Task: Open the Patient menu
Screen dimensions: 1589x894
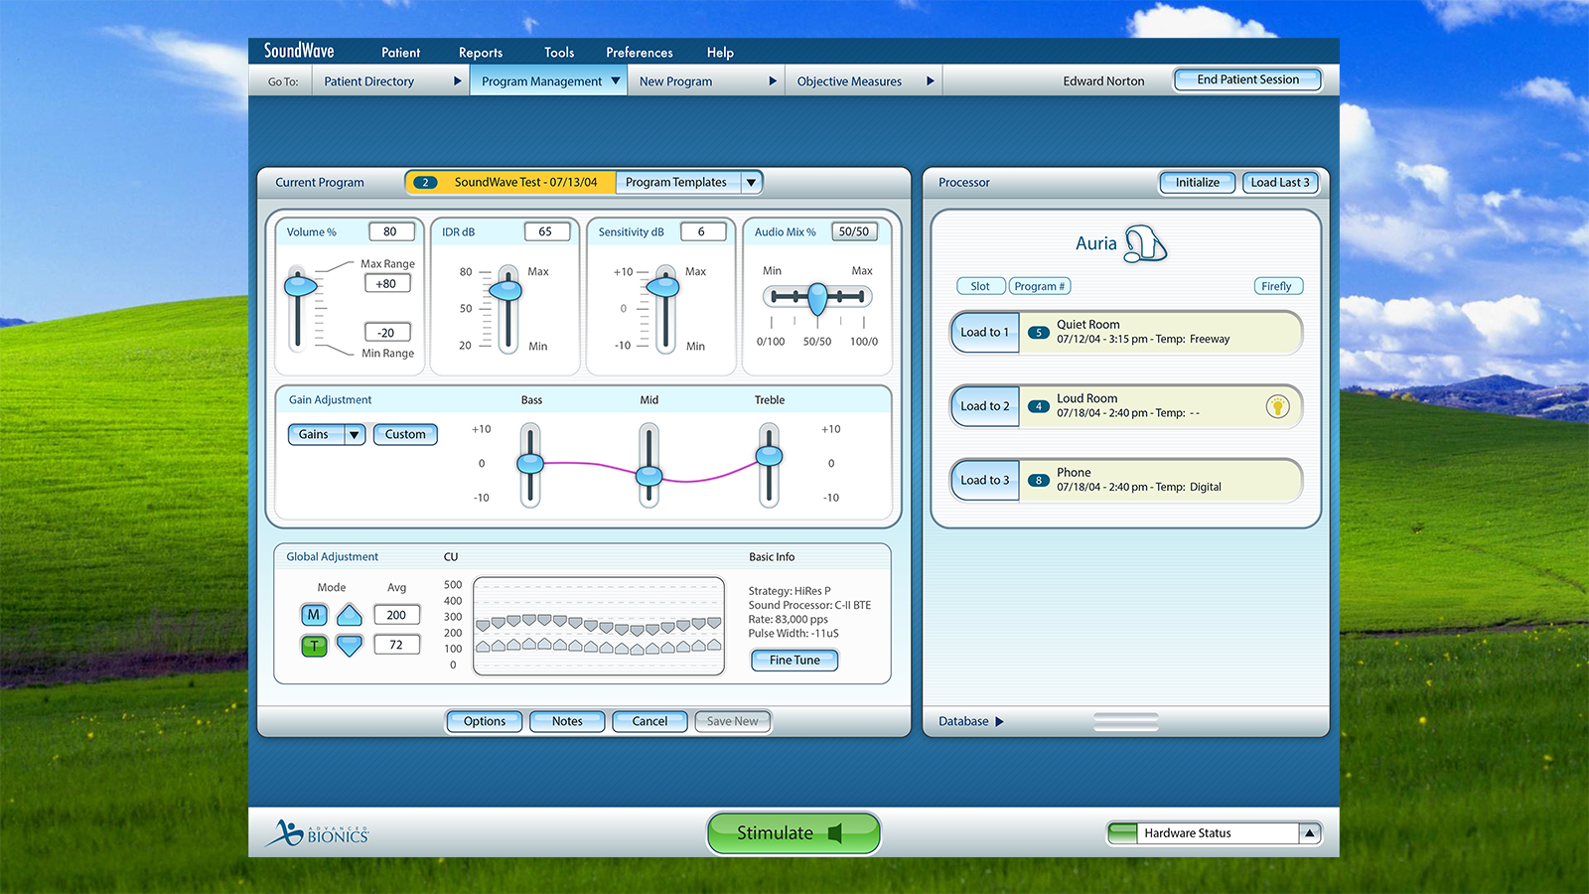Action: [400, 53]
